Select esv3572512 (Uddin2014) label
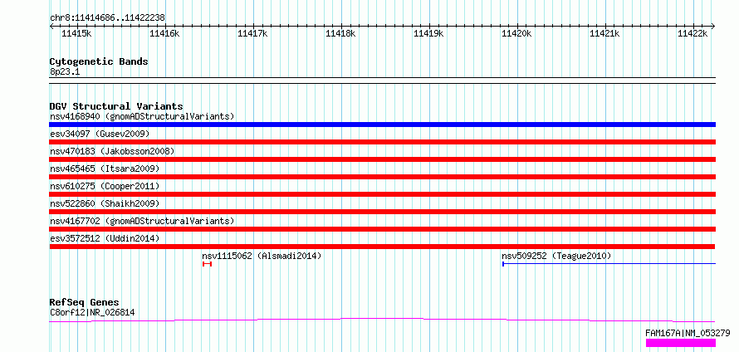This screenshot has height=352, width=739. 105,238
